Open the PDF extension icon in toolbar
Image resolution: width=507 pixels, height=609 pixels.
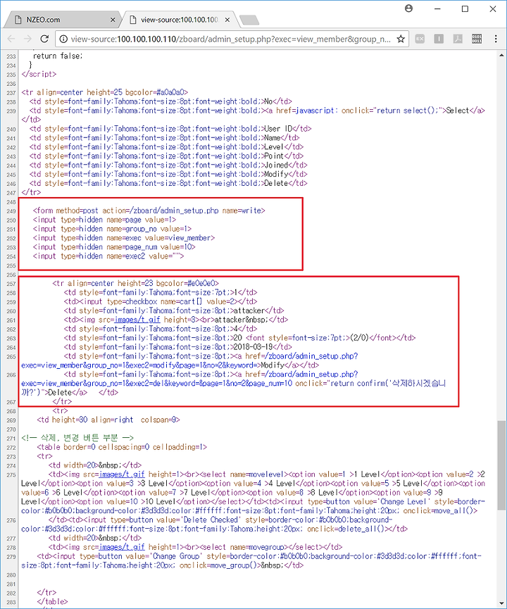tap(458, 39)
